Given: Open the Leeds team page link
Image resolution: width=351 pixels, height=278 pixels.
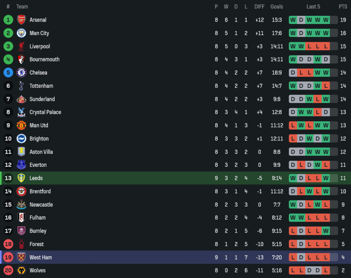Looking at the screenshot, I should (36, 178).
